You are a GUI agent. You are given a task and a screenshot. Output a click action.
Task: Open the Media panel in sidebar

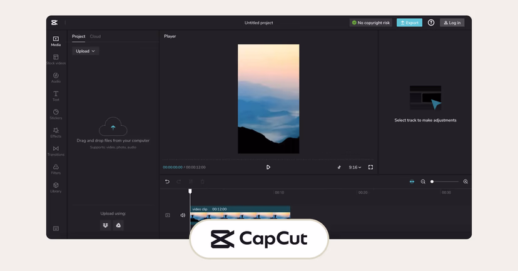[x=56, y=41]
